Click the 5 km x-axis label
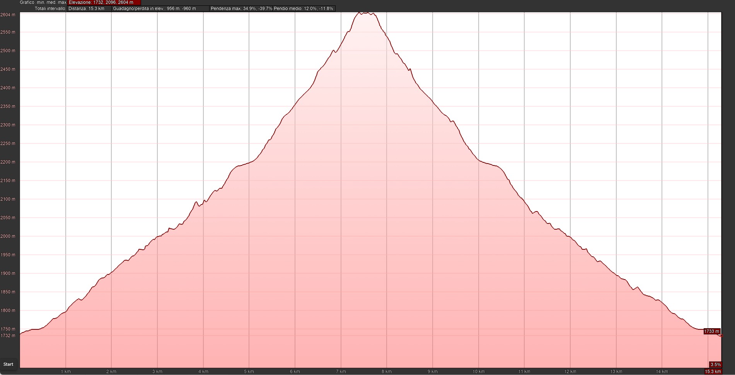 point(249,372)
